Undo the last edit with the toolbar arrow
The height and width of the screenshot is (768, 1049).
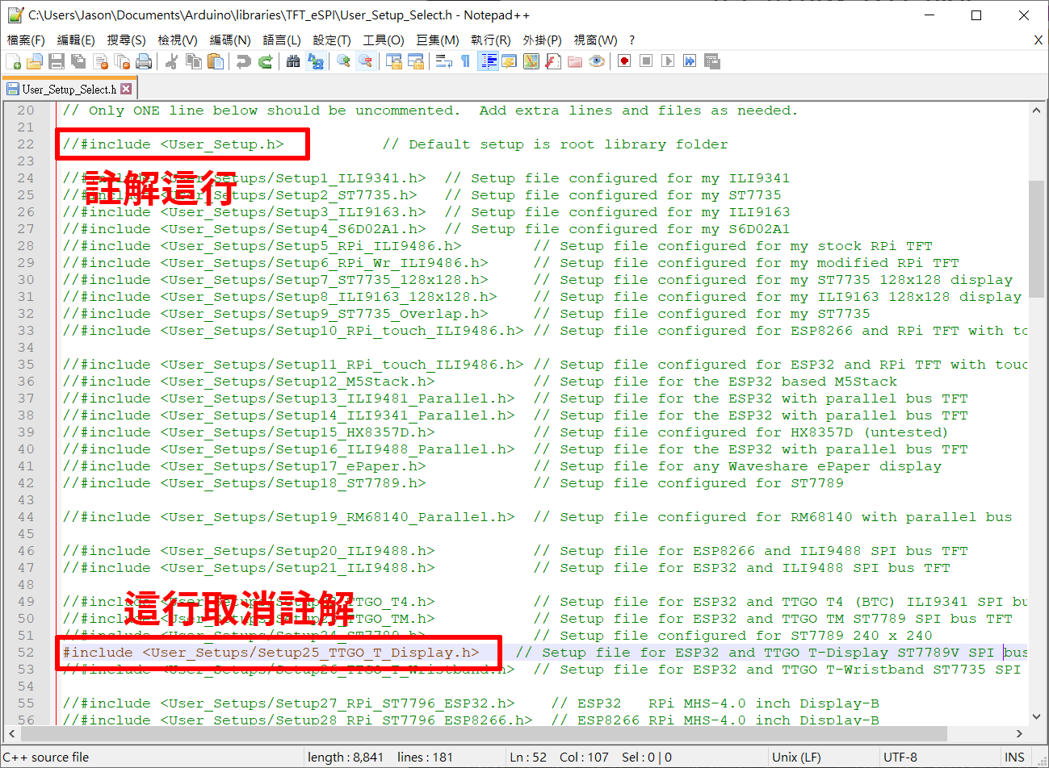pyautogui.click(x=243, y=61)
